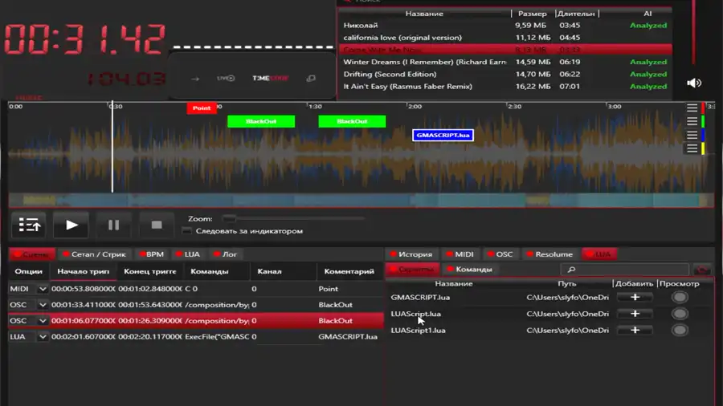Add LUAScript1.lua using its plus button
This screenshot has width=723, height=406.
635,330
